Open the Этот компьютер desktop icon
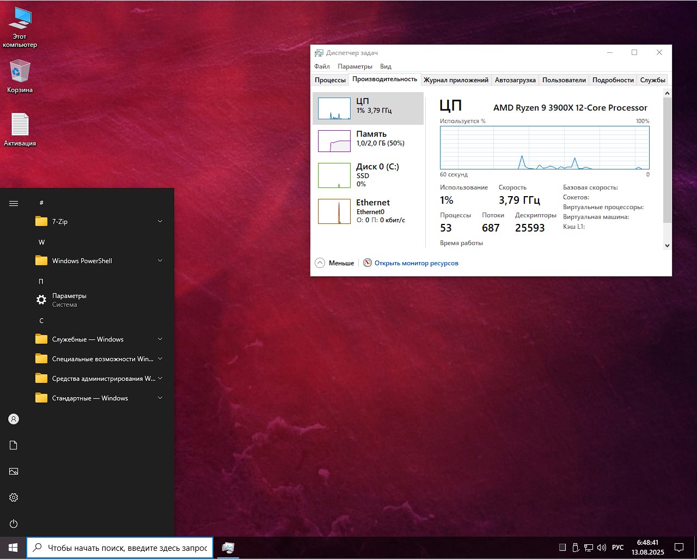This screenshot has height=559, width=697. point(20,27)
